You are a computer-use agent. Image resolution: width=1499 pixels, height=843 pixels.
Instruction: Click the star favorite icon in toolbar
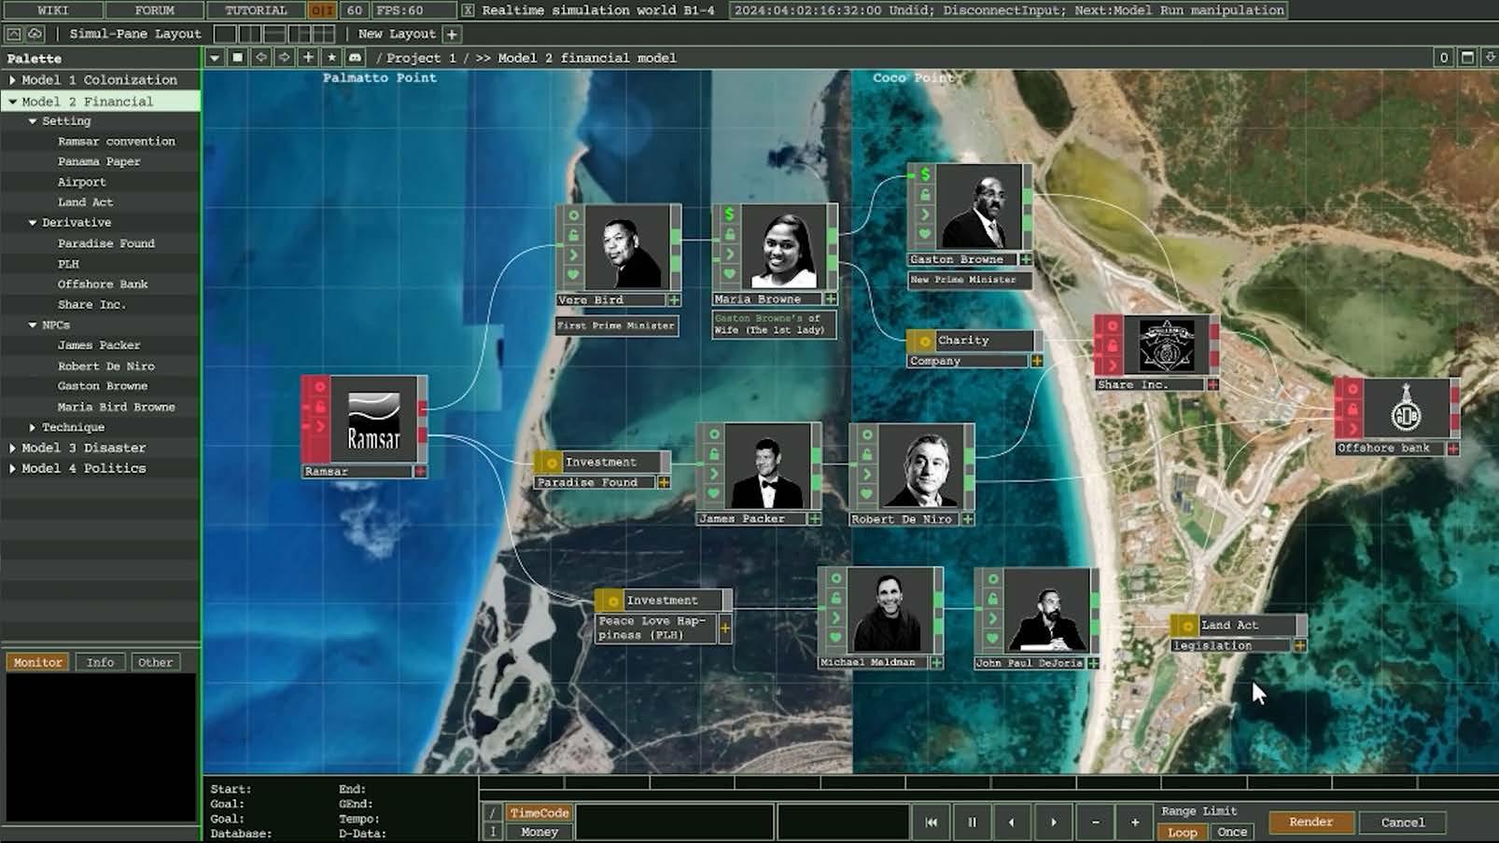click(x=331, y=58)
